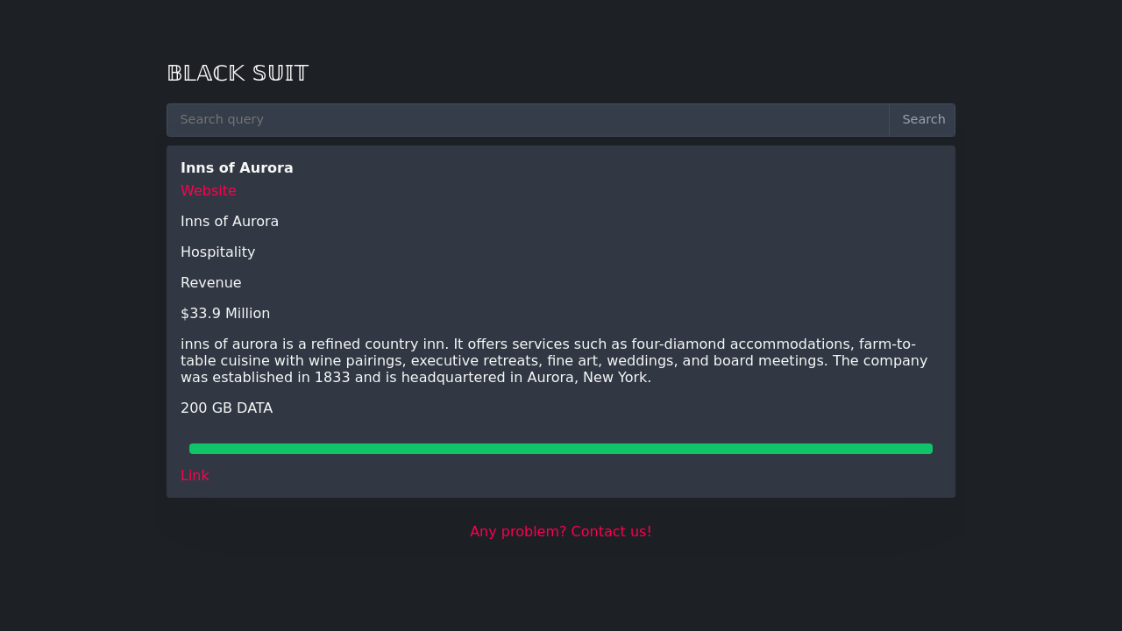Click the right end of the progress bar
This screenshot has width=1122, height=631.
click(x=927, y=449)
